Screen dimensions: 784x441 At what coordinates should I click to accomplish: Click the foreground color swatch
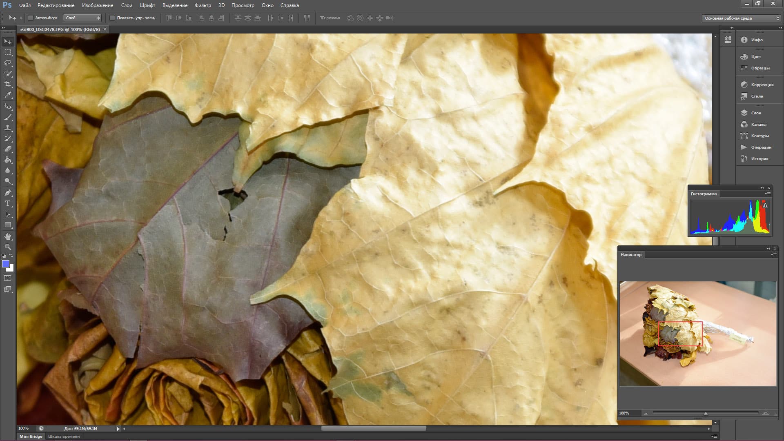(x=6, y=264)
